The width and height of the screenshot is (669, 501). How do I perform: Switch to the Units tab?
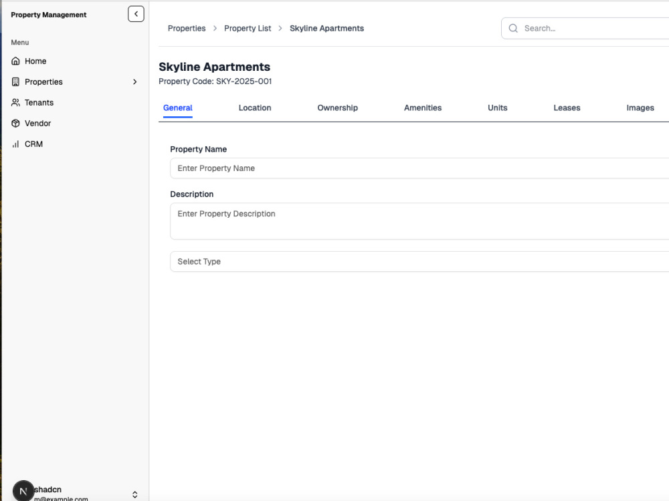(x=498, y=108)
